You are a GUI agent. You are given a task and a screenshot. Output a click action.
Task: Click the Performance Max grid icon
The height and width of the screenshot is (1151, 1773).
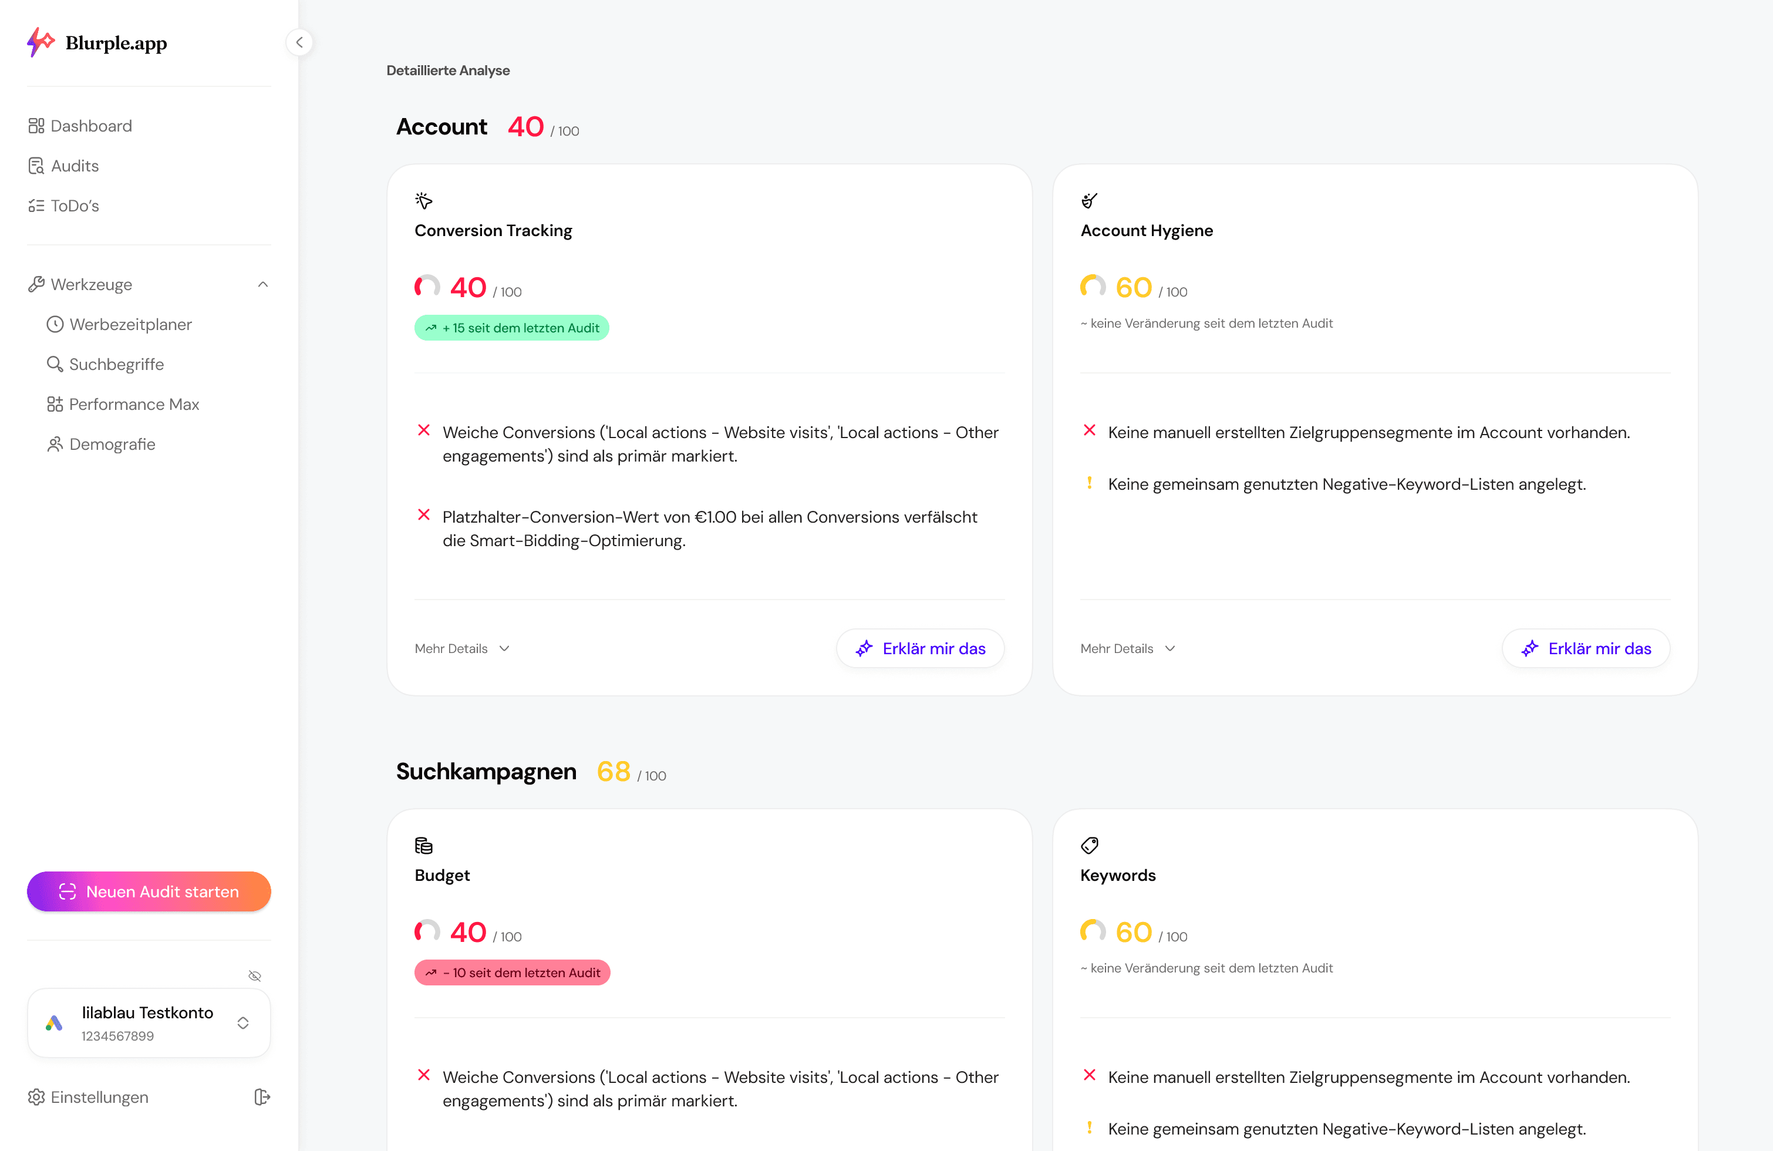tap(55, 405)
